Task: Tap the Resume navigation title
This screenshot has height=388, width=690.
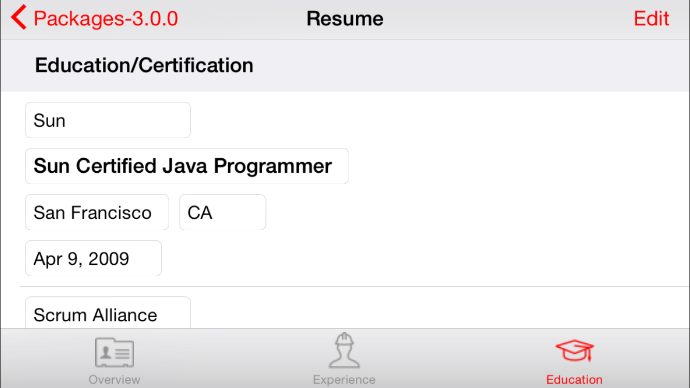Action: pyautogui.click(x=345, y=19)
